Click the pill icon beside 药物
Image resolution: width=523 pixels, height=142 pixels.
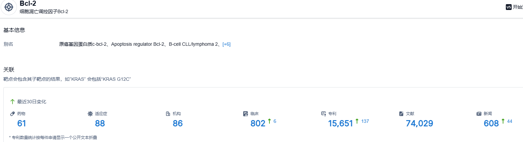point(13,114)
